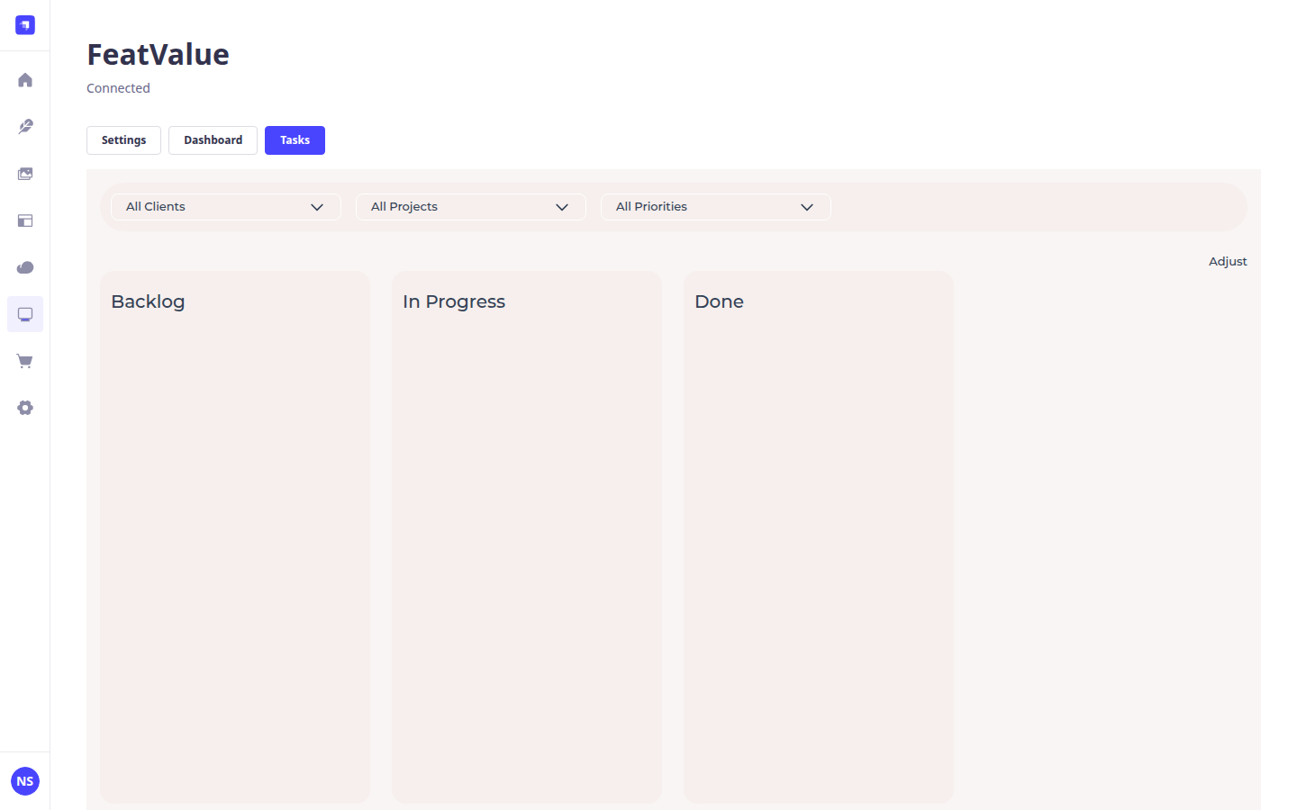
Task: Switch to the Settings tab
Action: tap(123, 140)
